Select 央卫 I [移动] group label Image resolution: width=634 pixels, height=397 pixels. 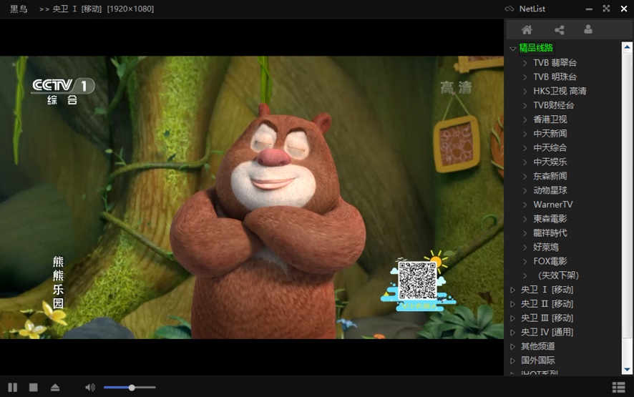coord(547,290)
